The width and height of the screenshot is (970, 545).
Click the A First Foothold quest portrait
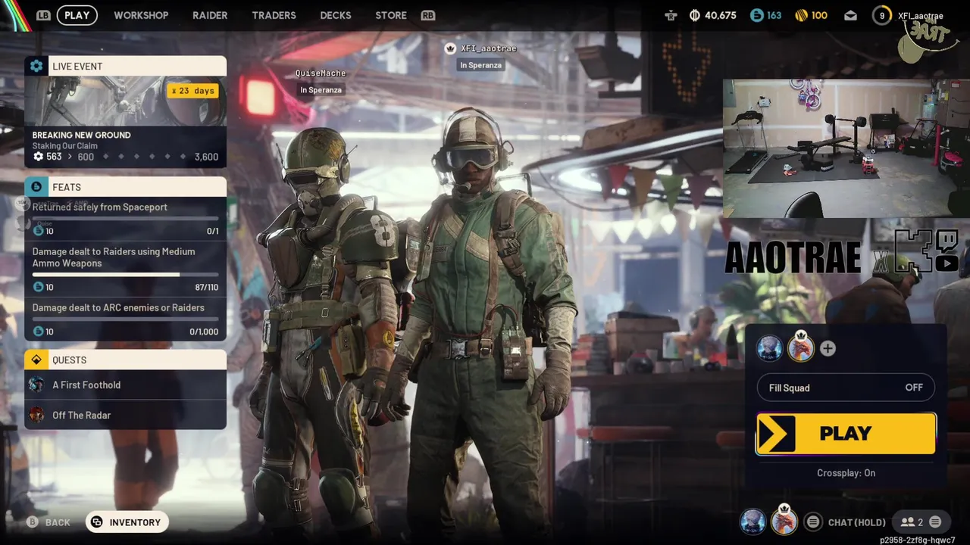point(36,385)
